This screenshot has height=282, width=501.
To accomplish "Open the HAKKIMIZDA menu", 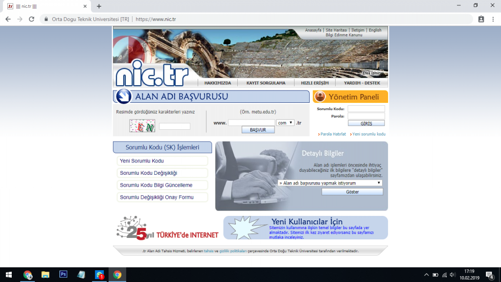I will pyautogui.click(x=217, y=83).
